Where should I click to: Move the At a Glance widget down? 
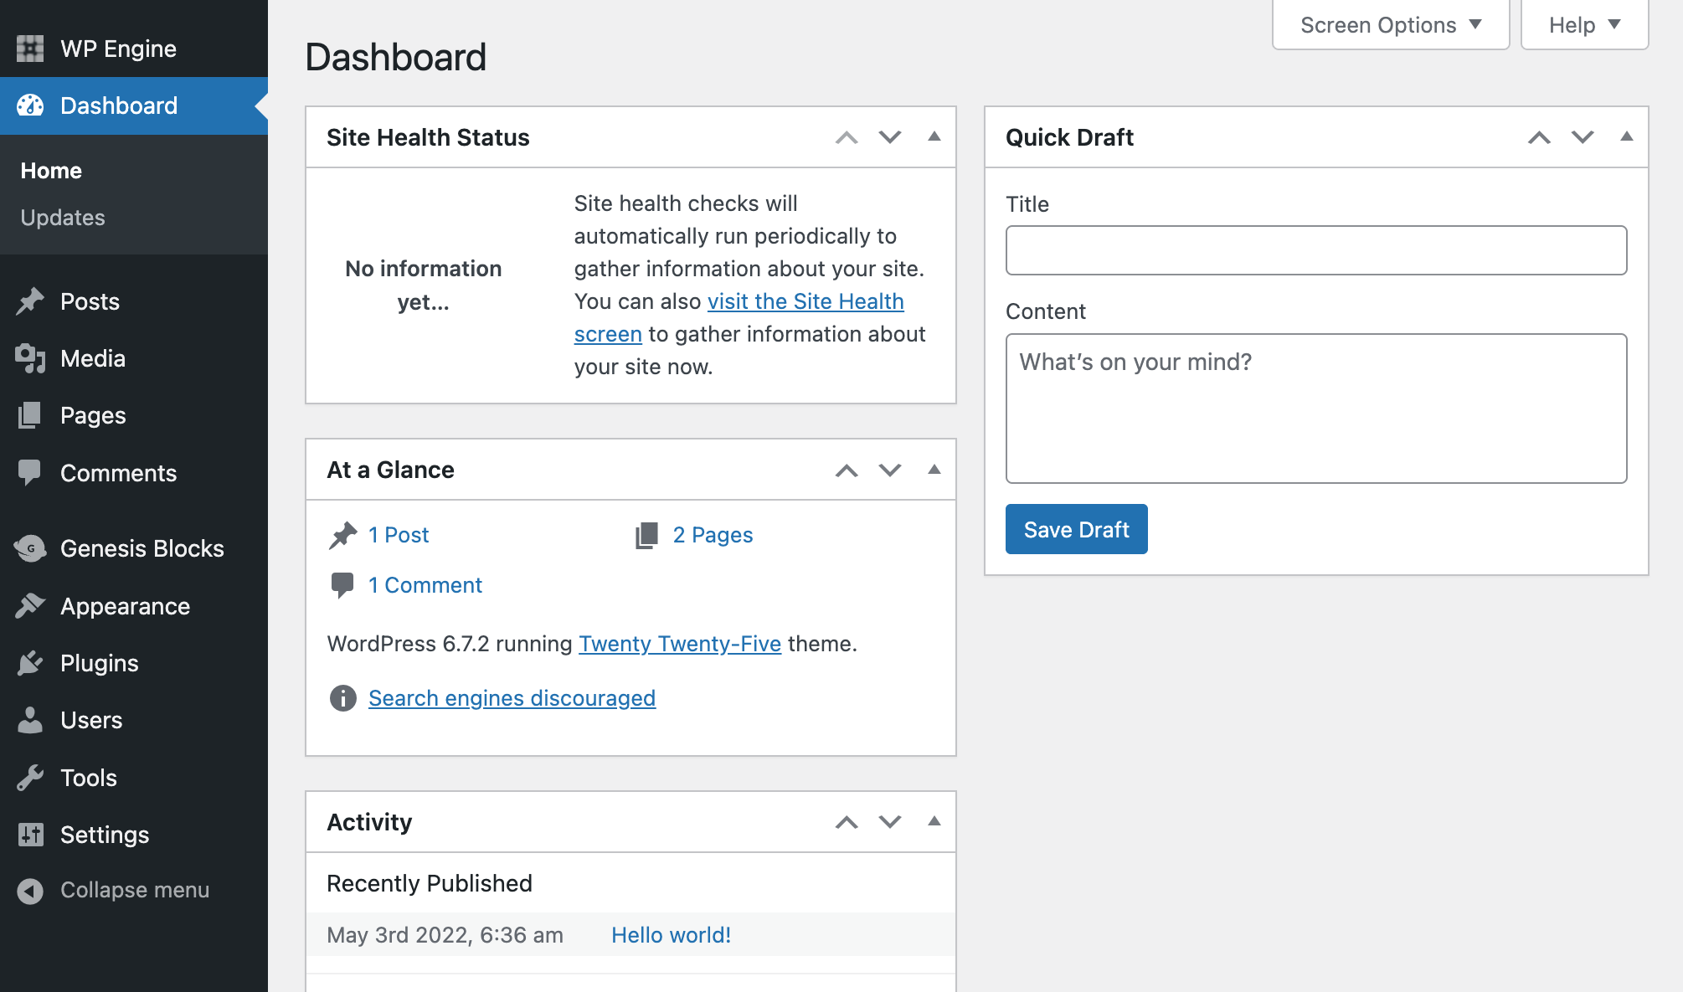889,470
